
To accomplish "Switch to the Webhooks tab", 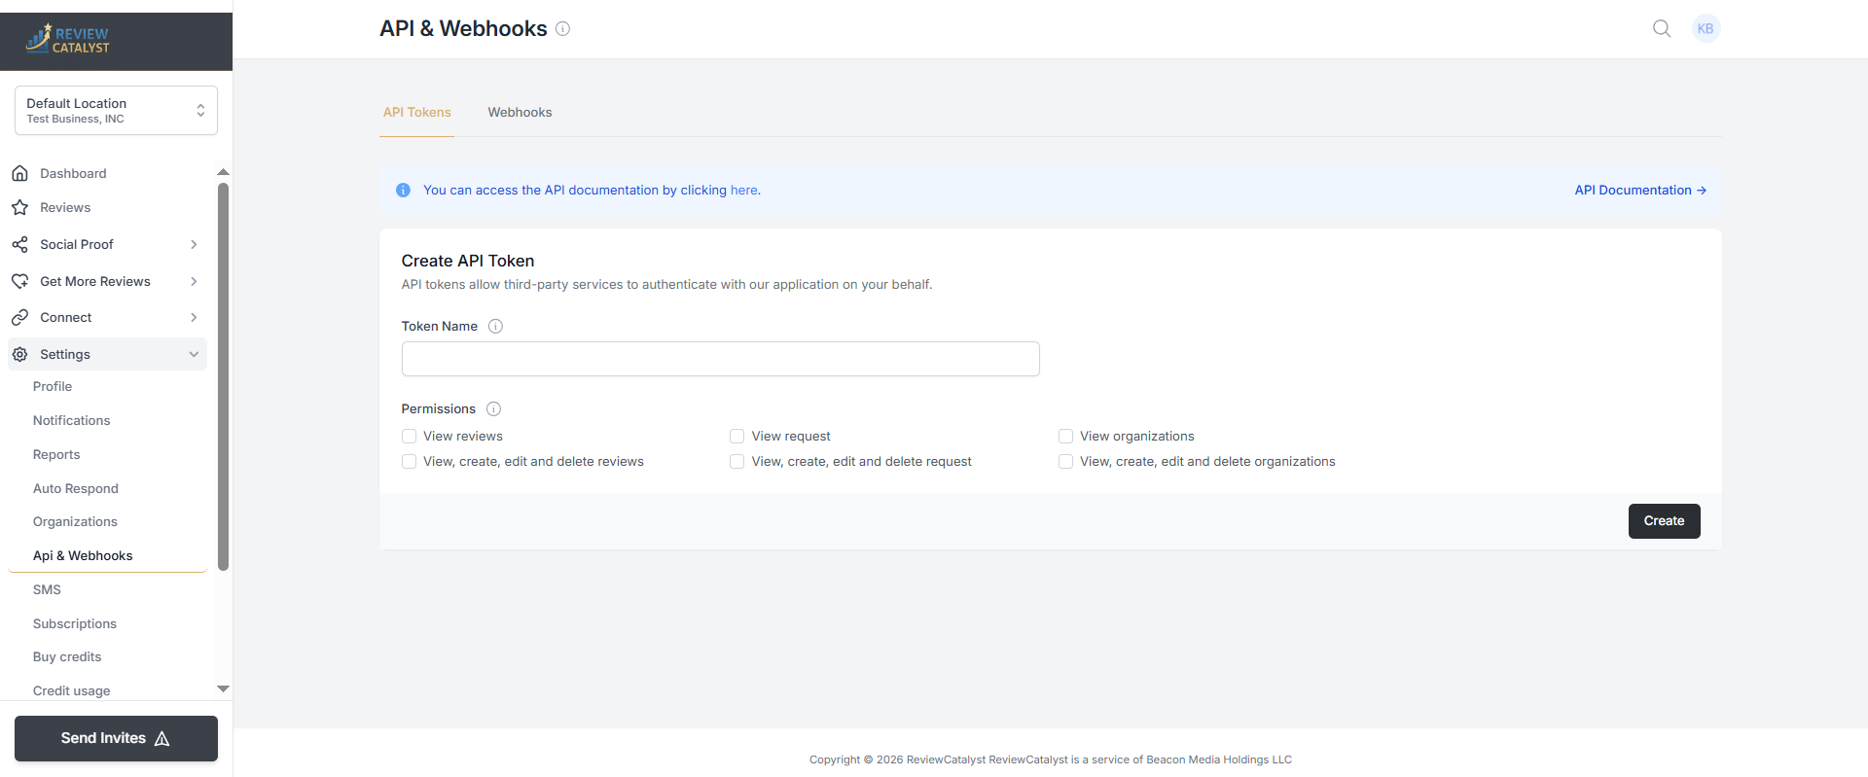I will click(x=520, y=113).
